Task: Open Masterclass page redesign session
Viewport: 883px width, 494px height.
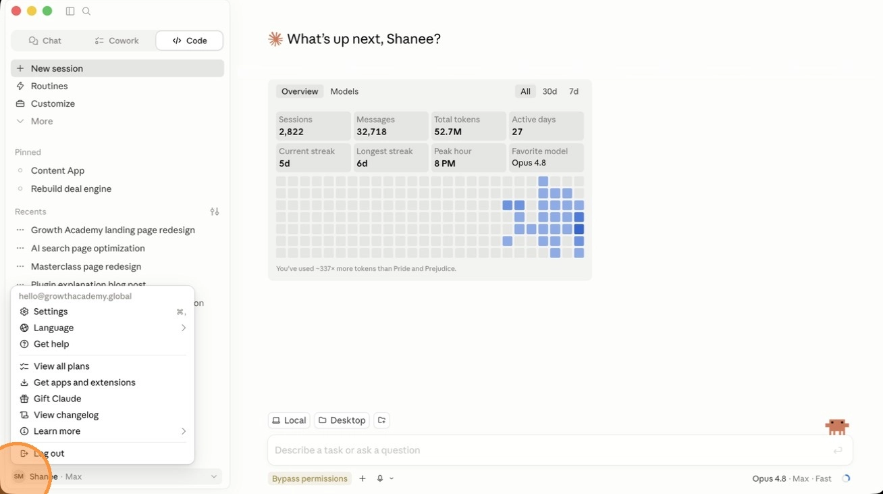Action: coord(117,266)
